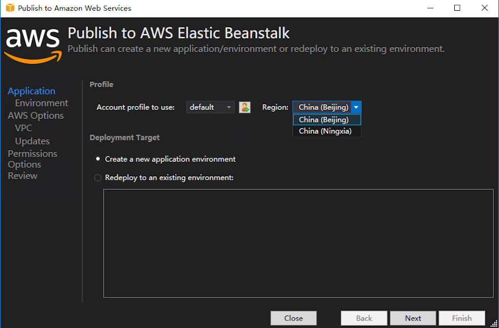Go to the Application step
The image size is (499, 328).
coord(32,91)
